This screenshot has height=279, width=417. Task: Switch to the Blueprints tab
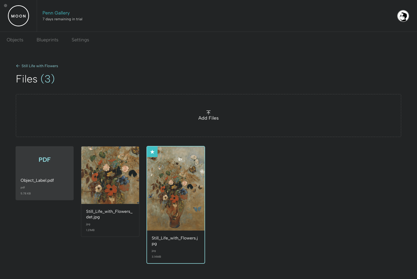point(48,40)
